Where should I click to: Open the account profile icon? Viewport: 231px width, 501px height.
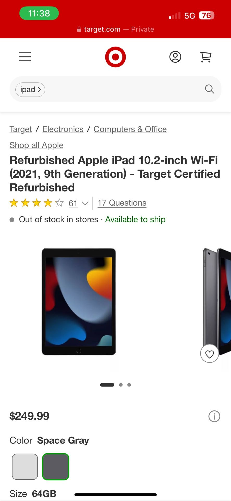click(175, 57)
